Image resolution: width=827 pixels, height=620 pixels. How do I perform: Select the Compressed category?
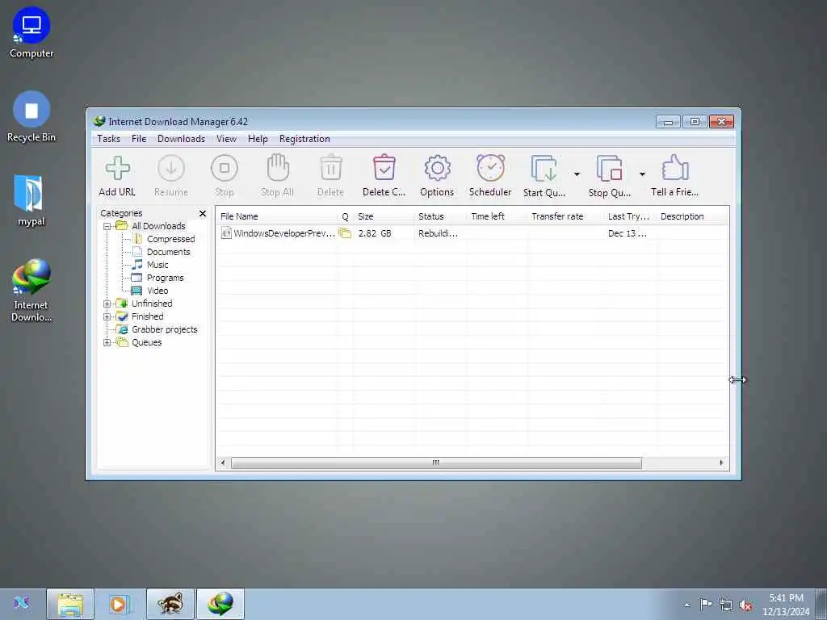tap(170, 239)
